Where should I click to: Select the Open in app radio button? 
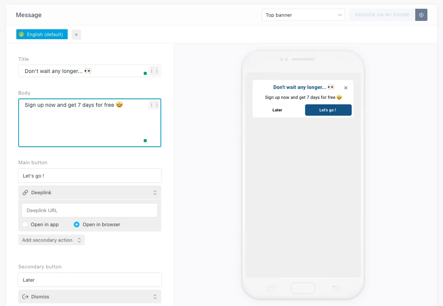(x=25, y=224)
